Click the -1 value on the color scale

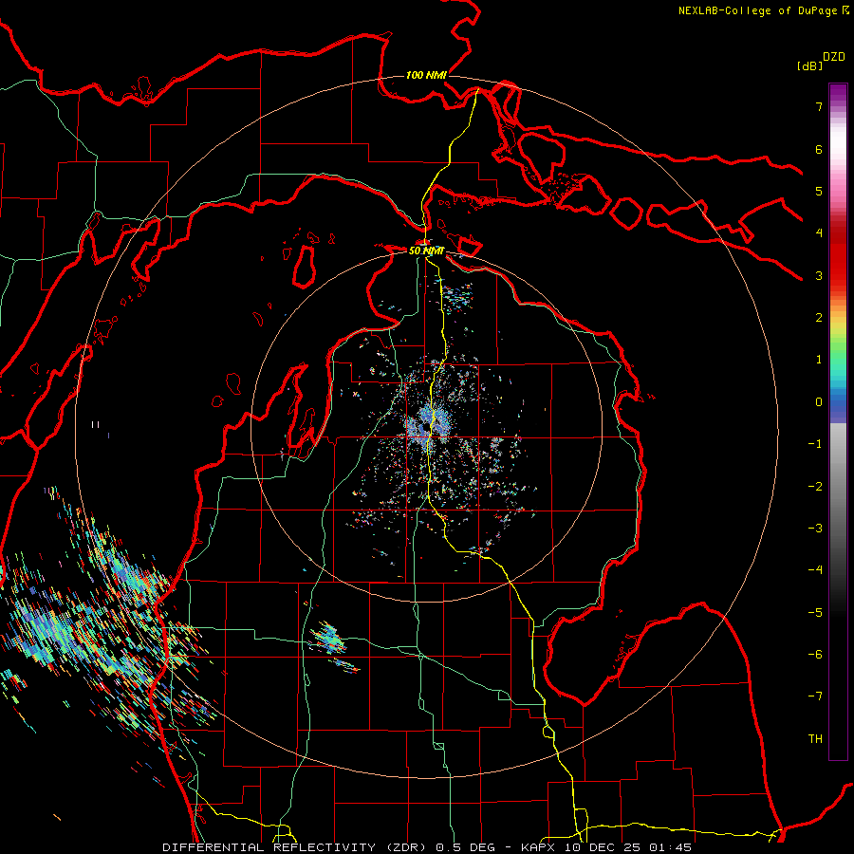[x=815, y=444]
